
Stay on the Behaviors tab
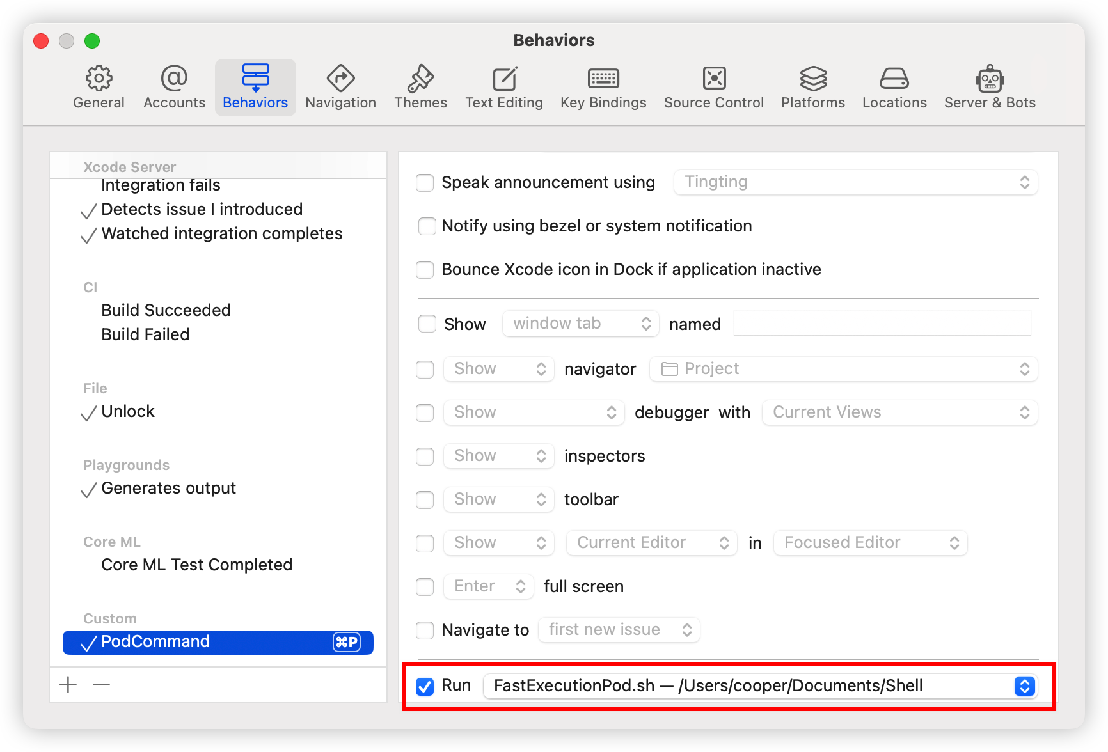point(255,86)
